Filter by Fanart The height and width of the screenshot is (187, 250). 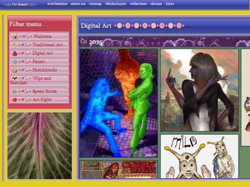pos(39,61)
